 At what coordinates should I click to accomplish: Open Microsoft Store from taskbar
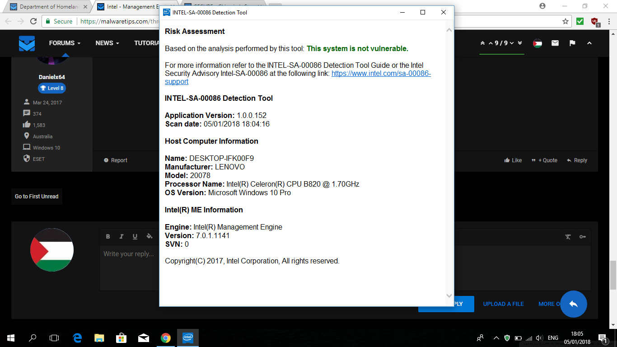(x=121, y=338)
